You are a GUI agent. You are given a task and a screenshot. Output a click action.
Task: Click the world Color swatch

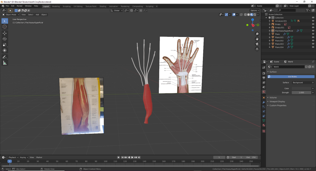pyautogui.click(x=301, y=88)
